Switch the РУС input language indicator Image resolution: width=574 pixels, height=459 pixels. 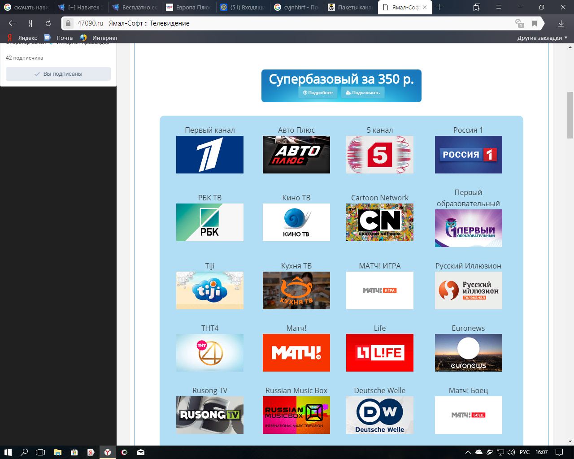pyautogui.click(x=525, y=452)
